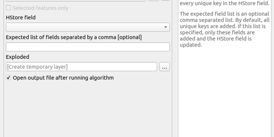This screenshot has width=274, height=137.
Task: Click the 'HStore field' label
Action: click(x=21, y=18)
